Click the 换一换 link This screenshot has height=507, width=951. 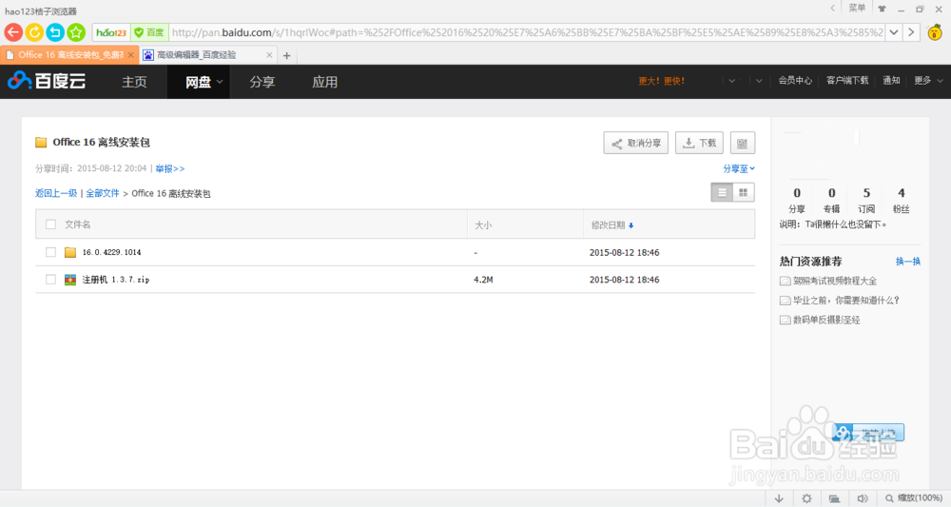pos(908,262)
